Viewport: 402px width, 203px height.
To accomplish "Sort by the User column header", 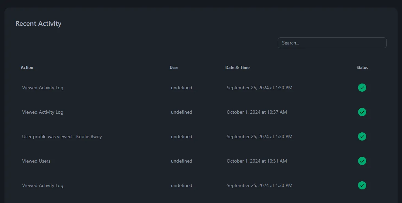I will tap(174, 68).
